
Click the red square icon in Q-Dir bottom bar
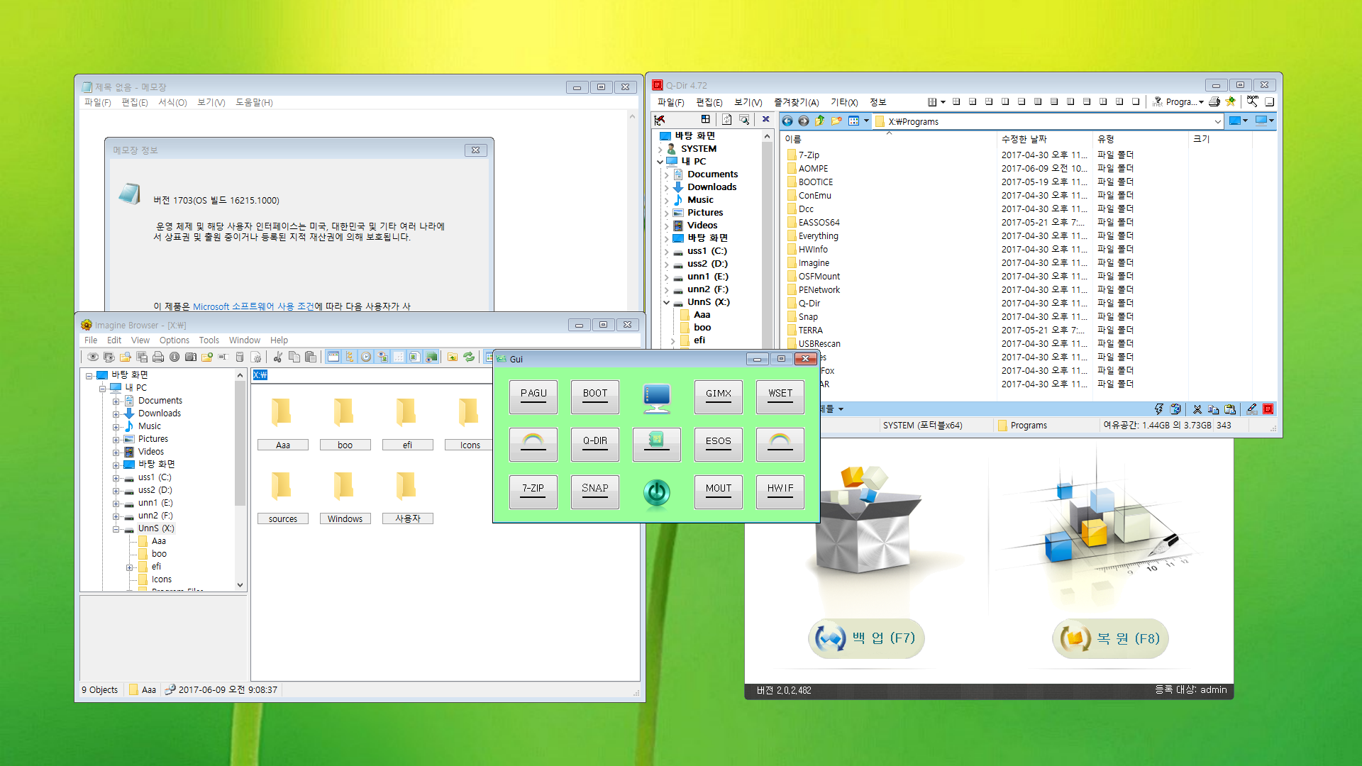1268,409
